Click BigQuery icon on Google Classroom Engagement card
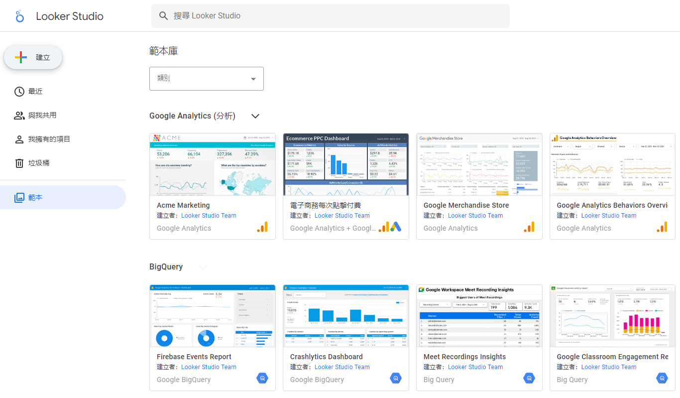 (662, 378)
